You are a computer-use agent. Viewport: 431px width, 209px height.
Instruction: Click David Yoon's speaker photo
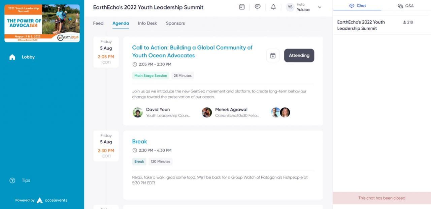[138, 112]
